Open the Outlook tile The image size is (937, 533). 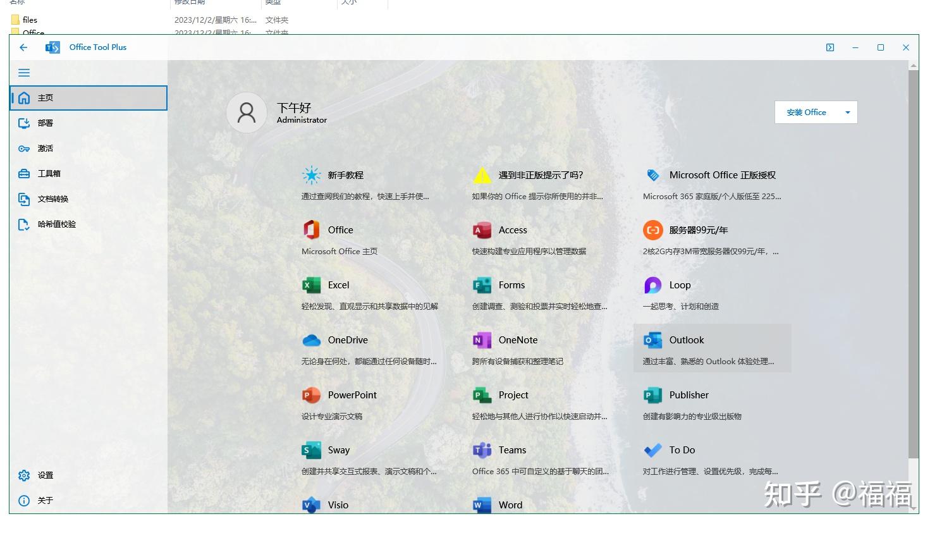[687, 340]
